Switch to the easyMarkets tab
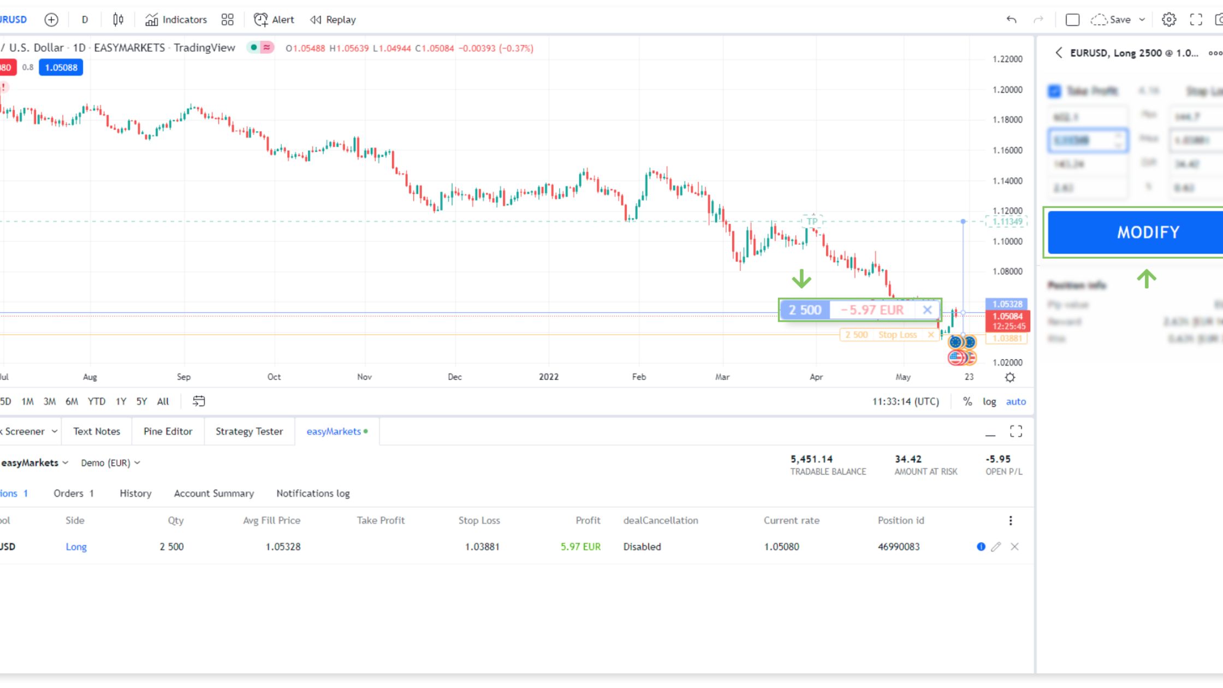Screen dimensions: 1223x688 coord(337,431)
